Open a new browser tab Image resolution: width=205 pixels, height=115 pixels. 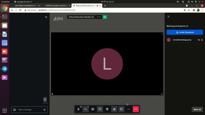(x=105, y=6)
